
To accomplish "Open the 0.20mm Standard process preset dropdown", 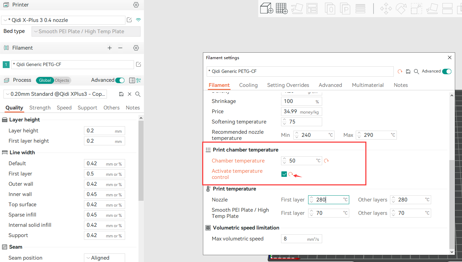I will click(56, 94).
